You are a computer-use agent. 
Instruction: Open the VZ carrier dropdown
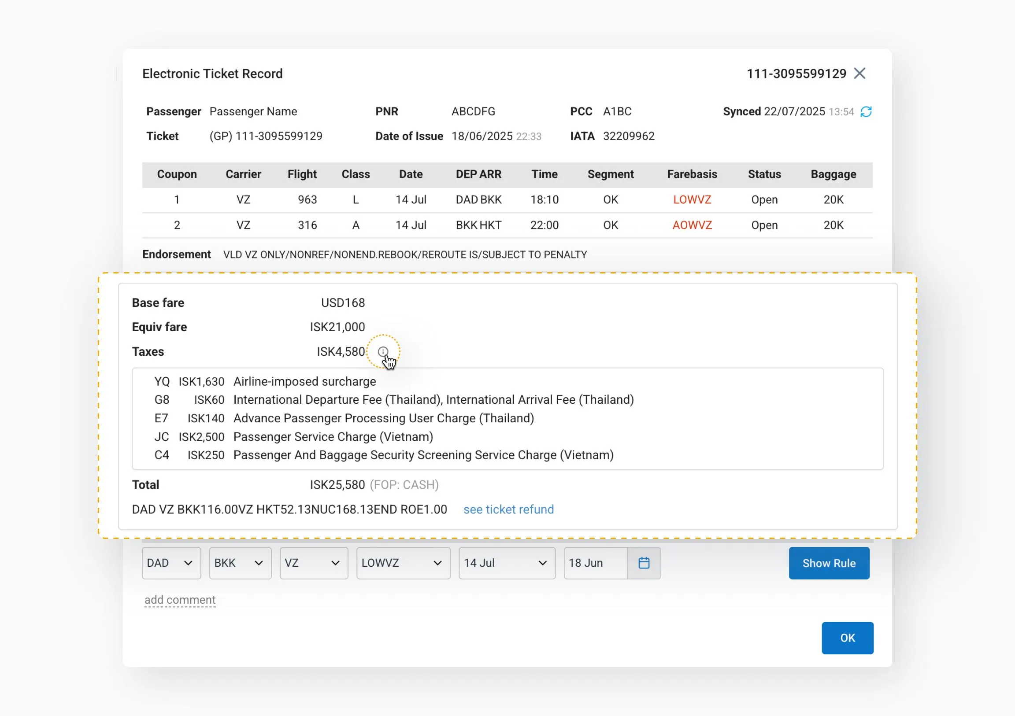(x=313, y=563)
